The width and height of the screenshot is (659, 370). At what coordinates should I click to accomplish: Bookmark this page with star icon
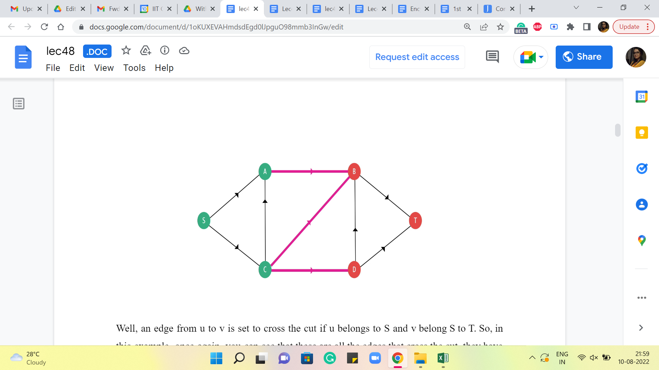500,27
